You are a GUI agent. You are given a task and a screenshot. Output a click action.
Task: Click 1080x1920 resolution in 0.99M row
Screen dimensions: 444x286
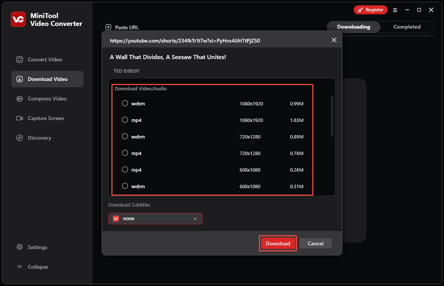(x=251, y=103)
